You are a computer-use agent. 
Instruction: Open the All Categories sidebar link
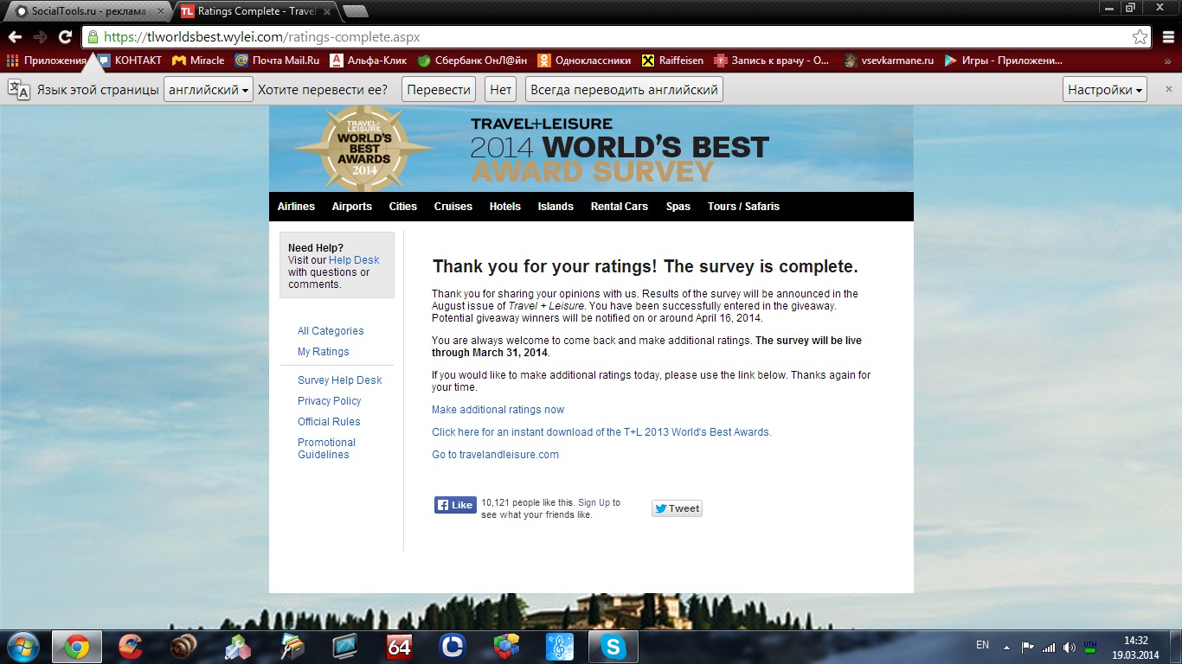click(331, 331)
